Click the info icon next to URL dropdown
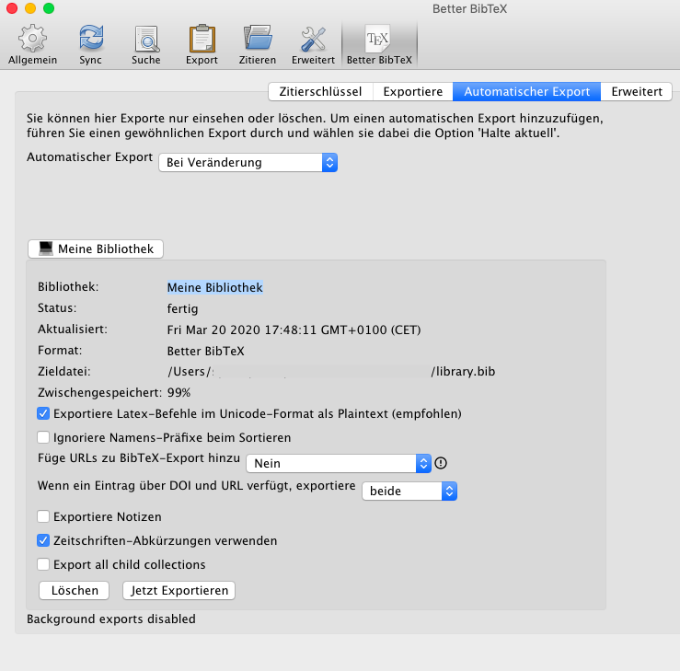The height and width of the screenshot is (671, 680). tap(441, 463)
